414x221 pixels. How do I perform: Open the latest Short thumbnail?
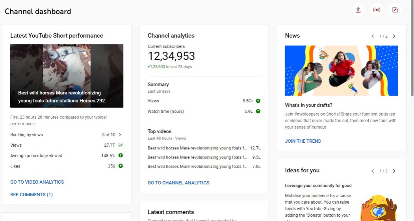(x=67, y=76)
